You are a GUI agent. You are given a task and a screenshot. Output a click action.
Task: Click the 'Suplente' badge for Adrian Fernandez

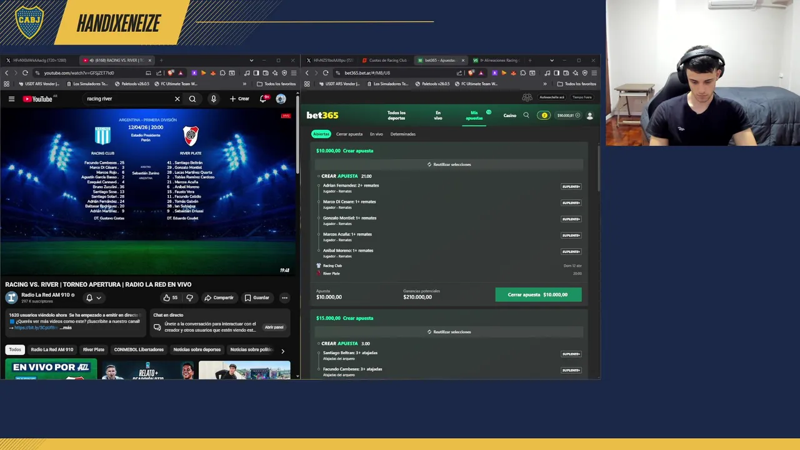571,186
